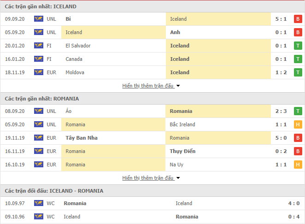Viewport: 305px width, 224px height.
Task: Click the world flag icon on Na Uy row
Action: [39, 165]
